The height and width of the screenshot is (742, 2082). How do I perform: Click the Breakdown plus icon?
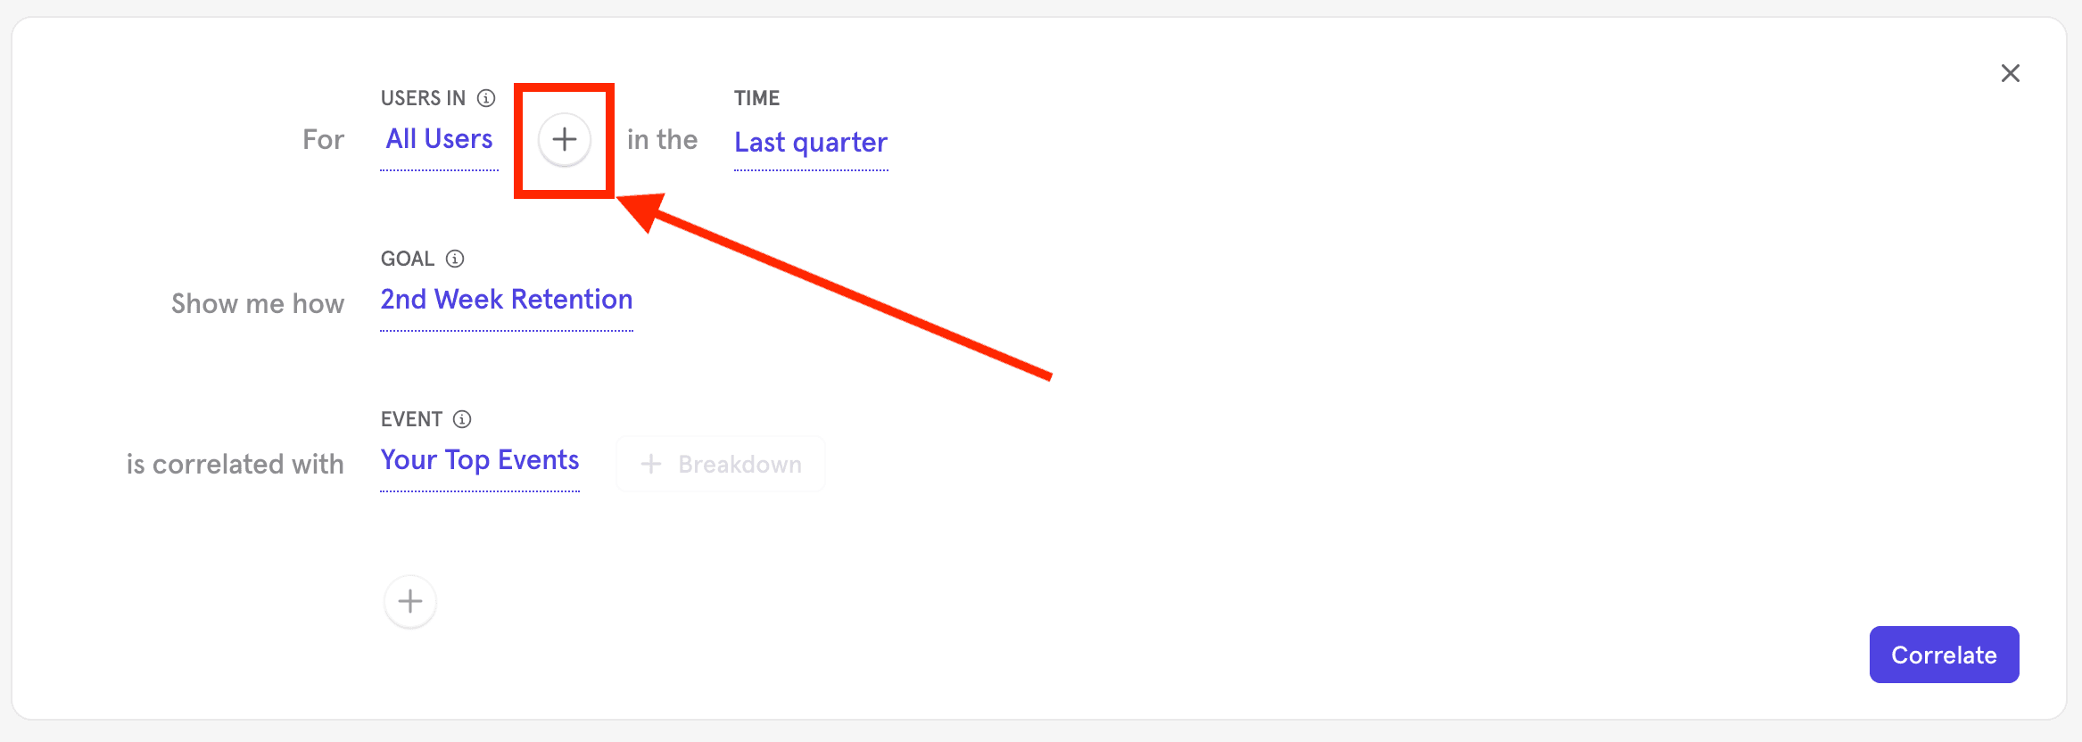click(x=650, y=464)
